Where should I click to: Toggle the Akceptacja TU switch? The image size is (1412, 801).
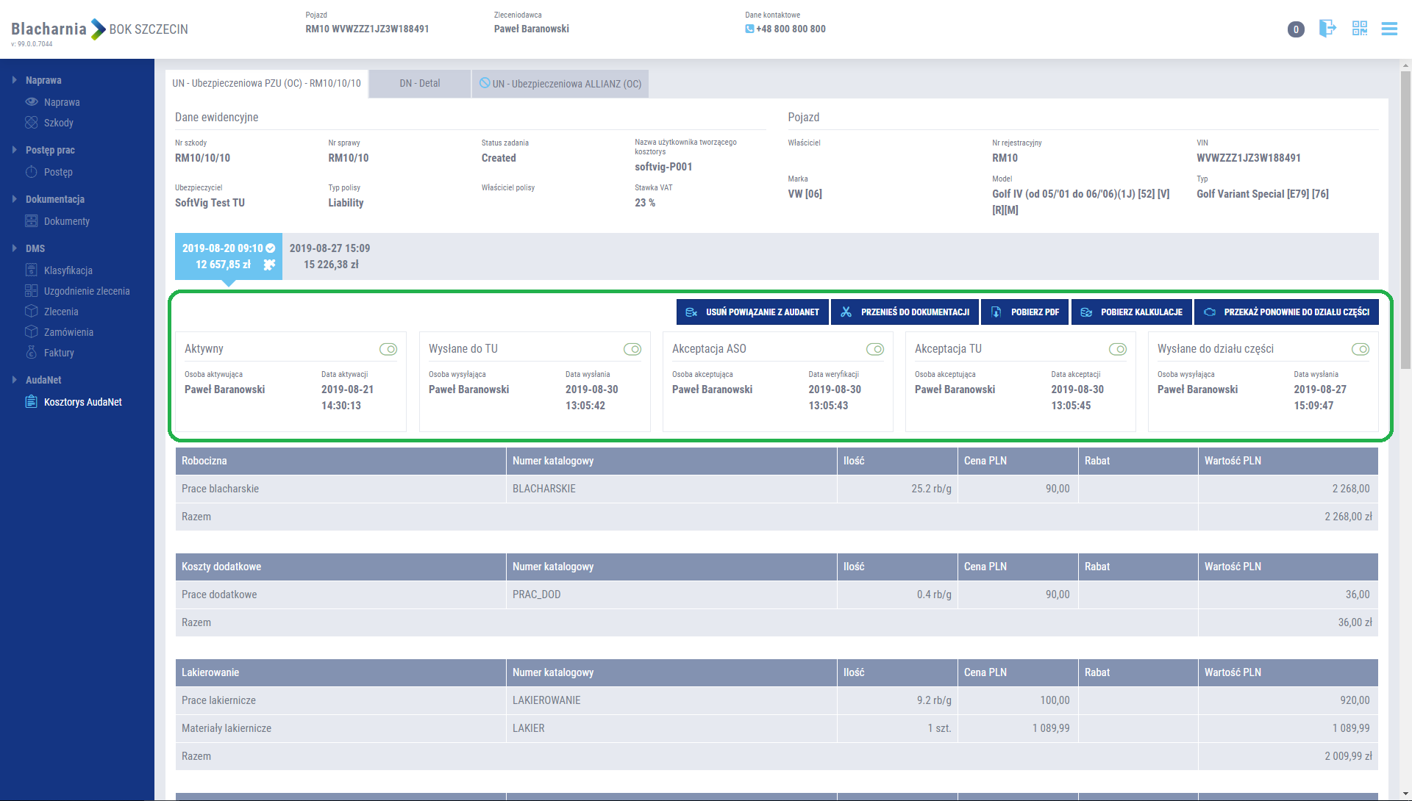[1118, 349]
